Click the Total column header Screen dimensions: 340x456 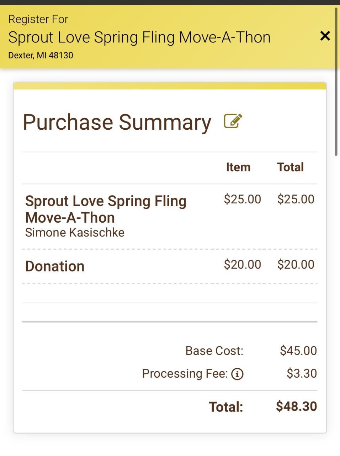[x=290, y=167]
